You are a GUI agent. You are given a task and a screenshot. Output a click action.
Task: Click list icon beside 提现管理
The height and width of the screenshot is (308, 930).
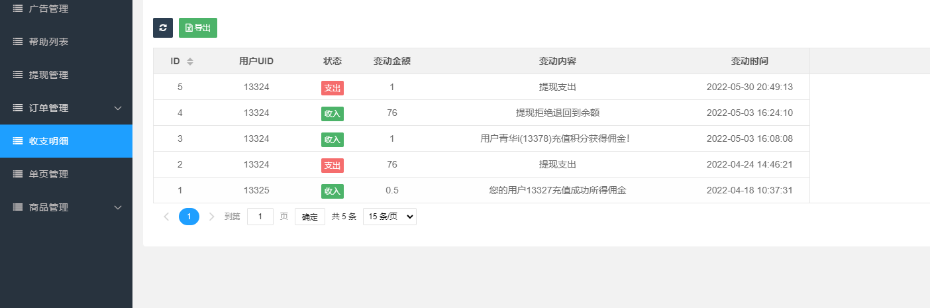[18, 75]
